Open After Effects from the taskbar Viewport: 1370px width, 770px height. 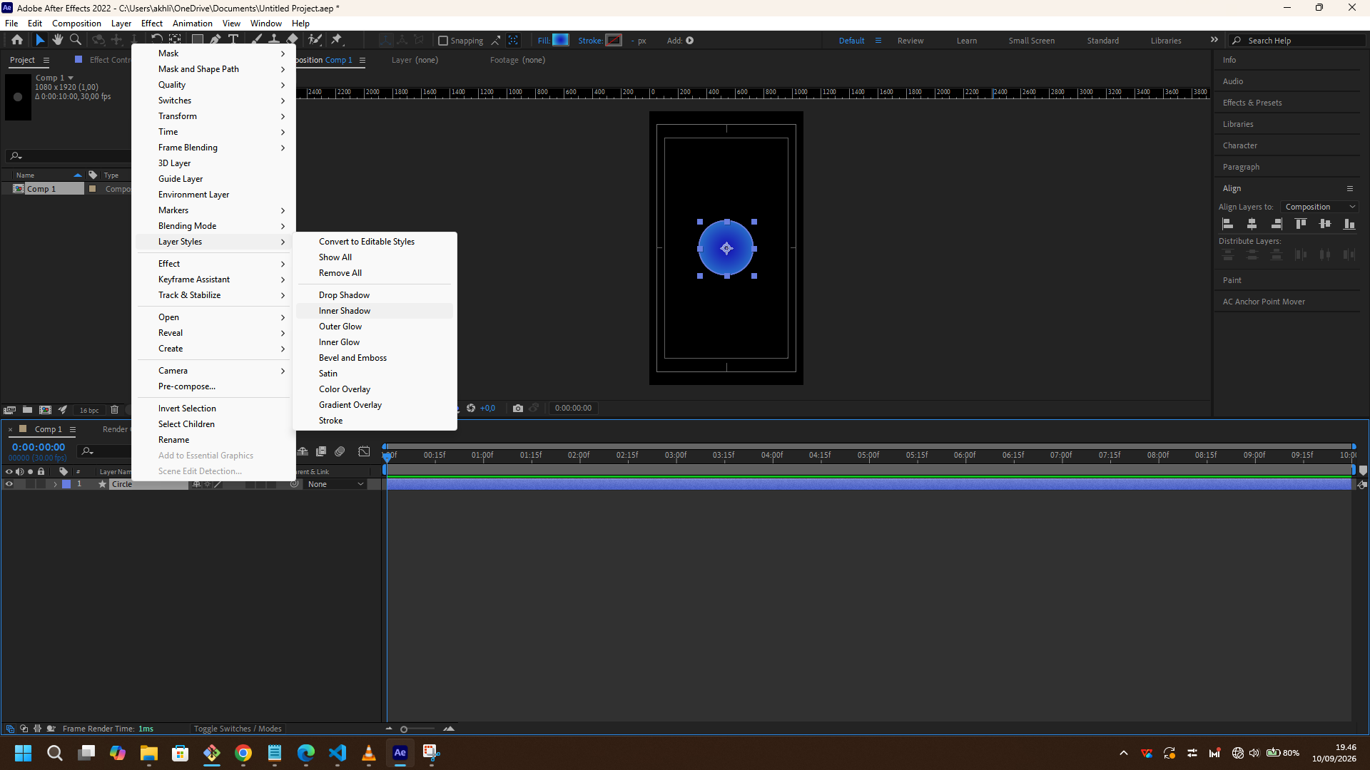tap(400, 753)
